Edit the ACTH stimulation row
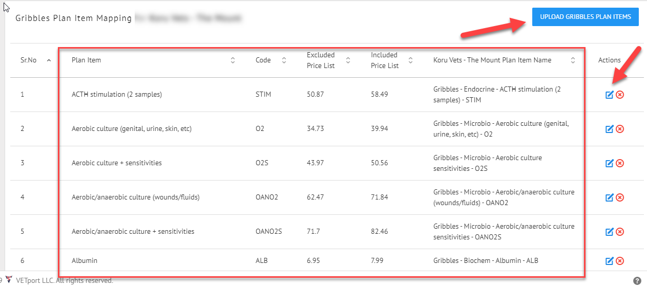 pyautogui.click(x=610, y=95)
